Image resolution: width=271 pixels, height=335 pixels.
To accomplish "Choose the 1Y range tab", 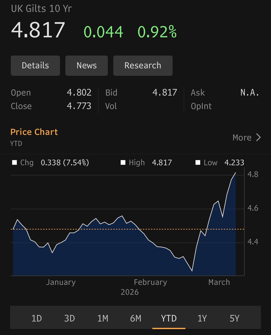I will click(x=202, y=318).
